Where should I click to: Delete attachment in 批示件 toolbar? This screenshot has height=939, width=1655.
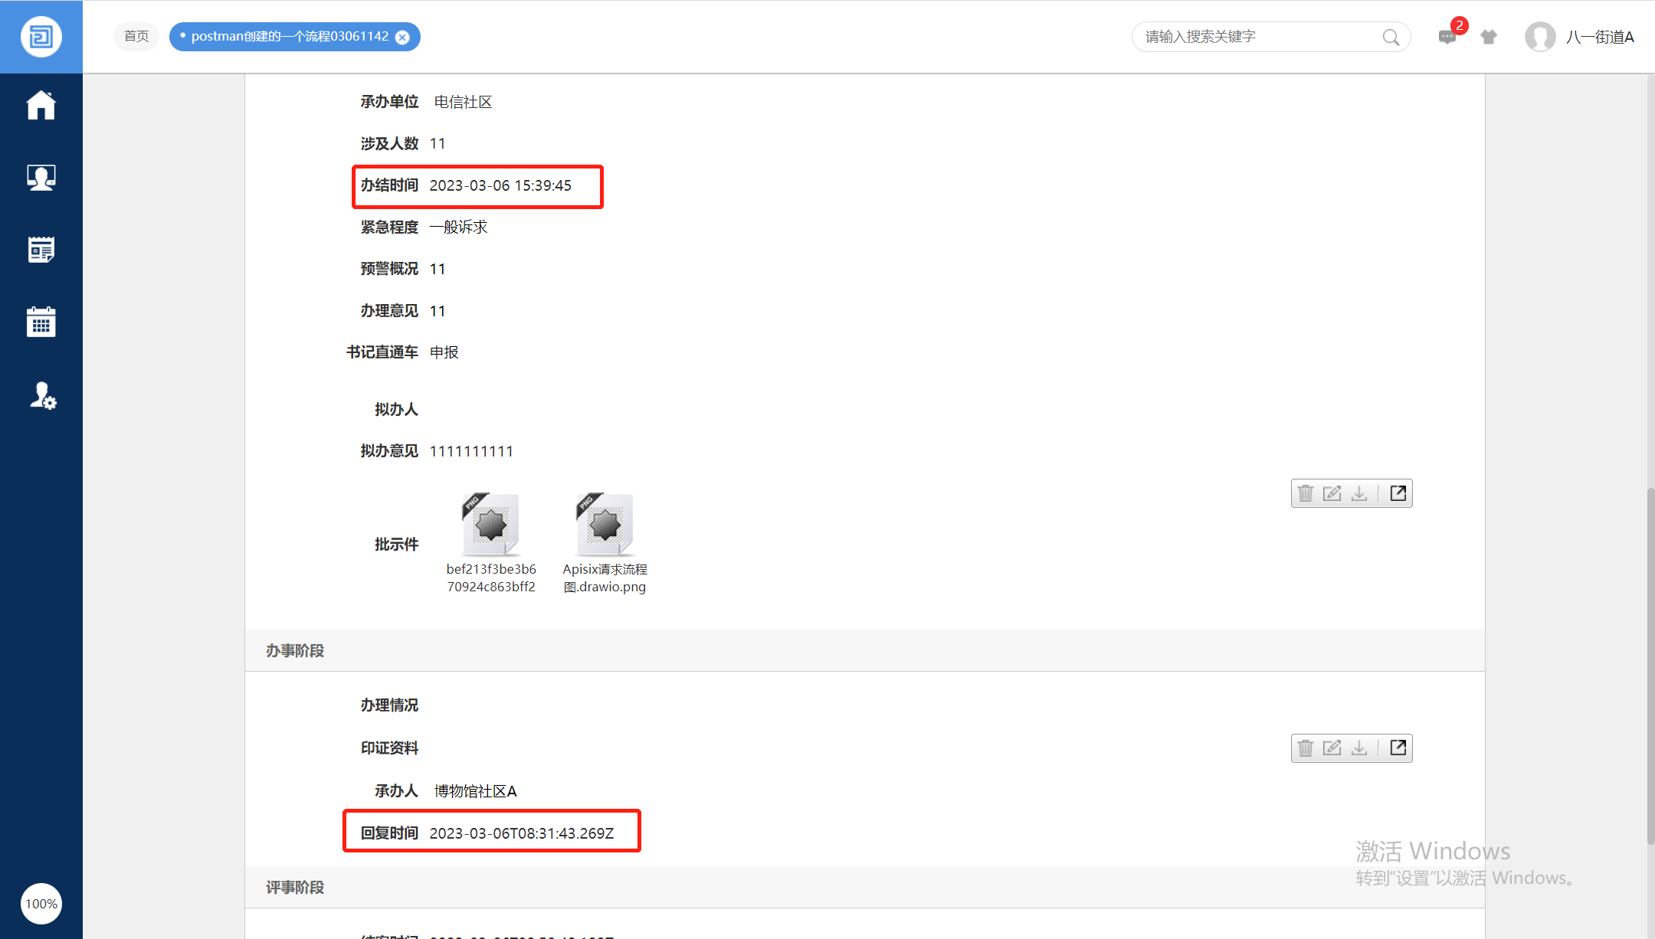point(1306,493)
